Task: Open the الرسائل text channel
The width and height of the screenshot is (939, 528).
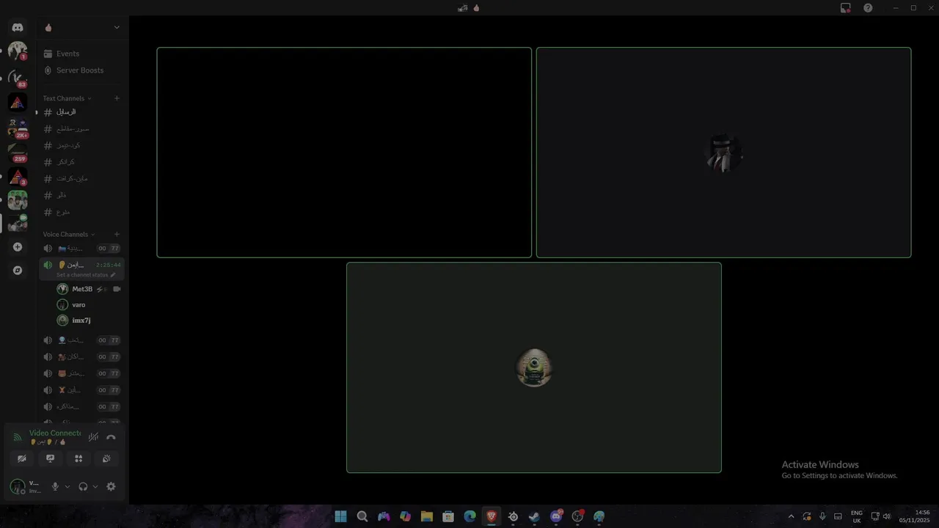Action: click(x=81, y=112)
